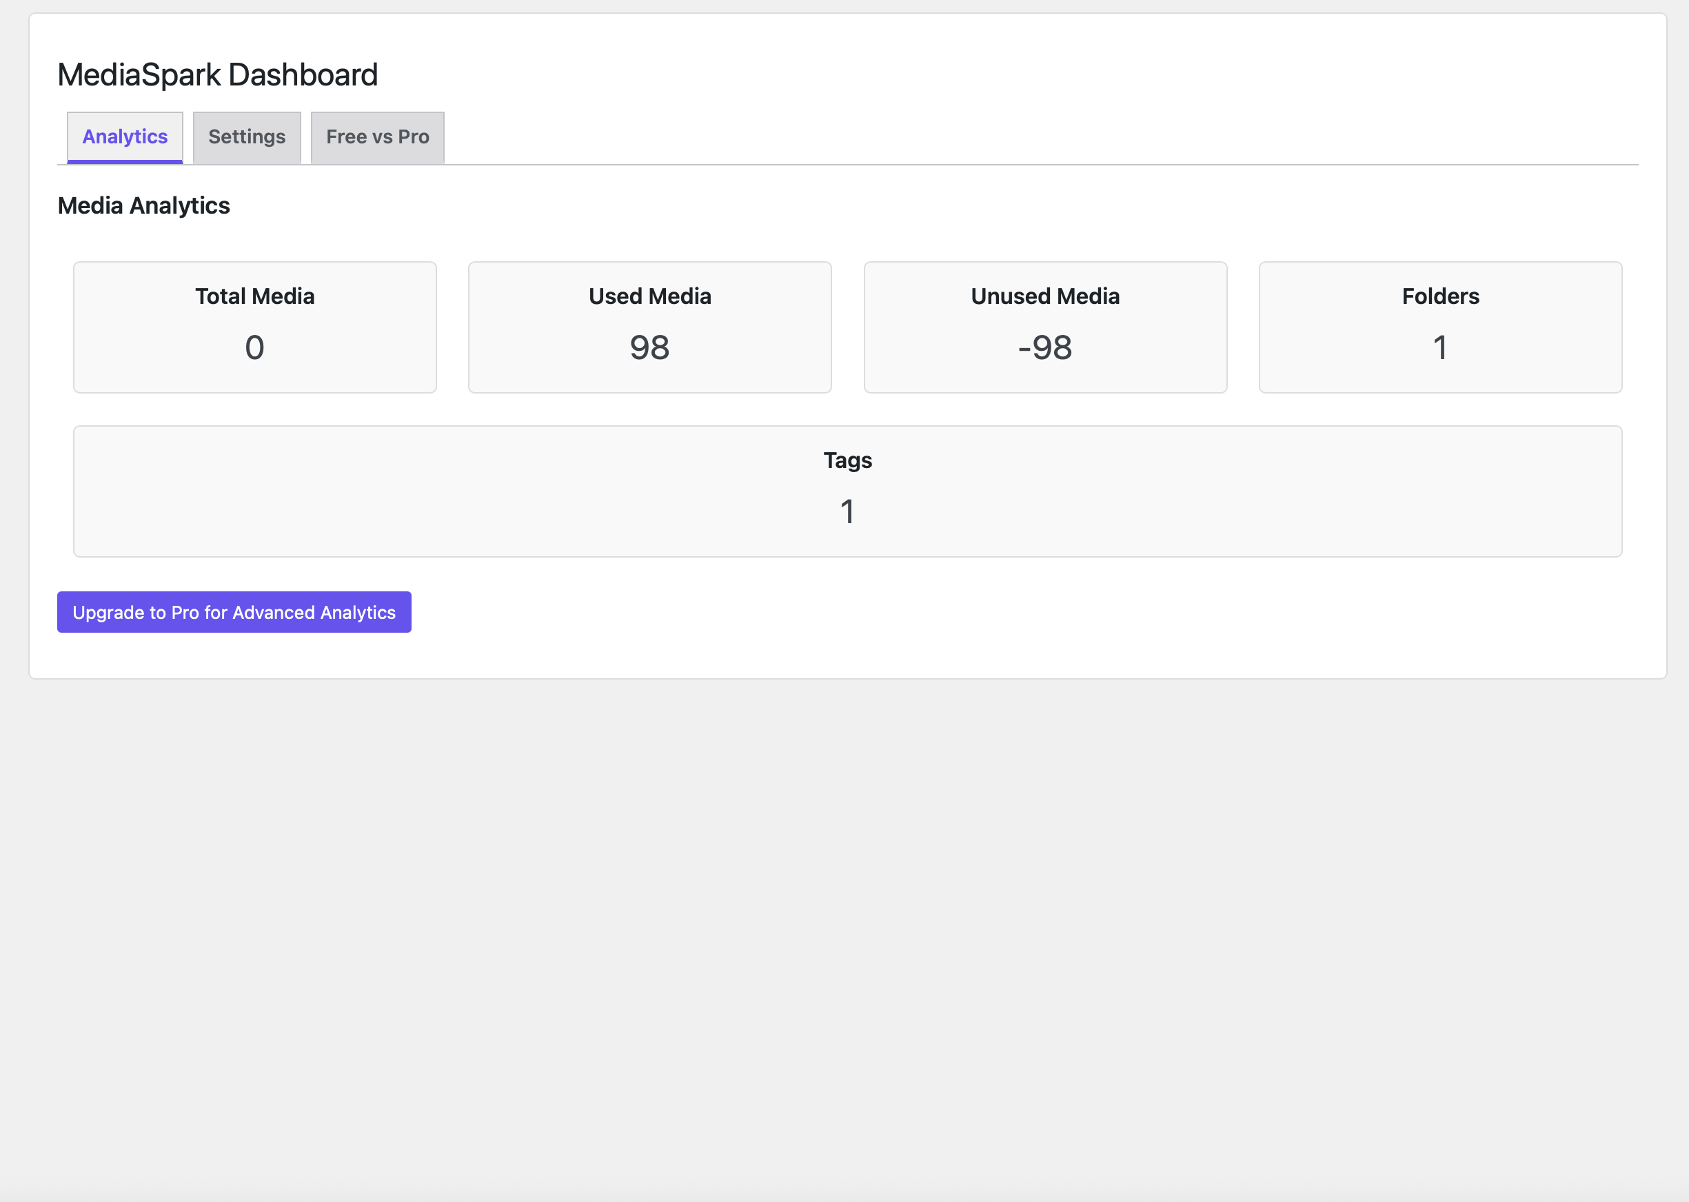Click the number 98 in Used Media
This screenshot has width=1689, height=1202.
[x=649, y=347]
